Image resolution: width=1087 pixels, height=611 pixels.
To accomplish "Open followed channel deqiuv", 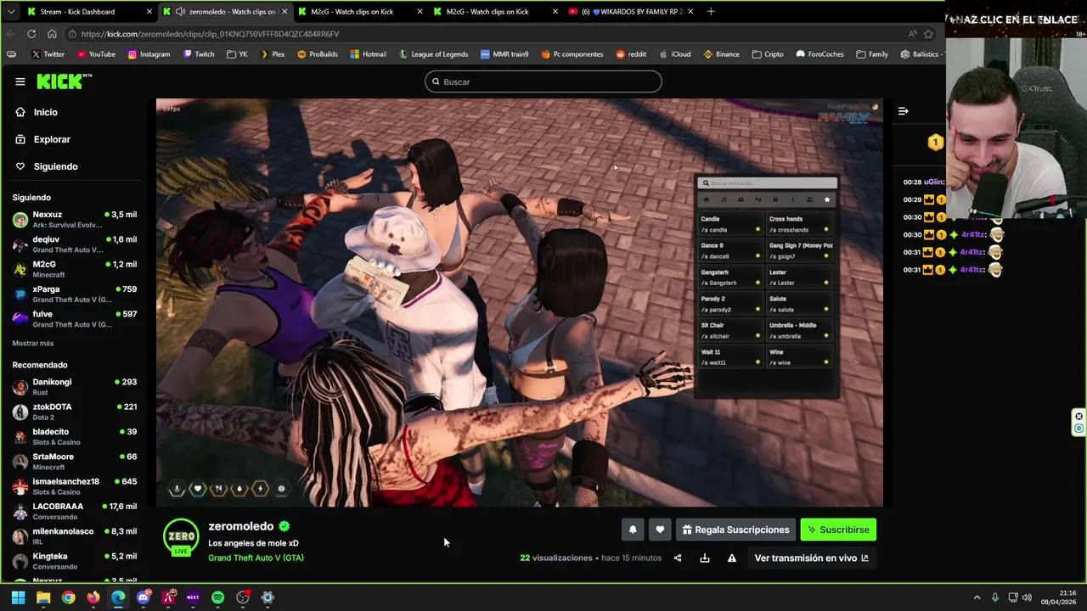I will 75,244.
